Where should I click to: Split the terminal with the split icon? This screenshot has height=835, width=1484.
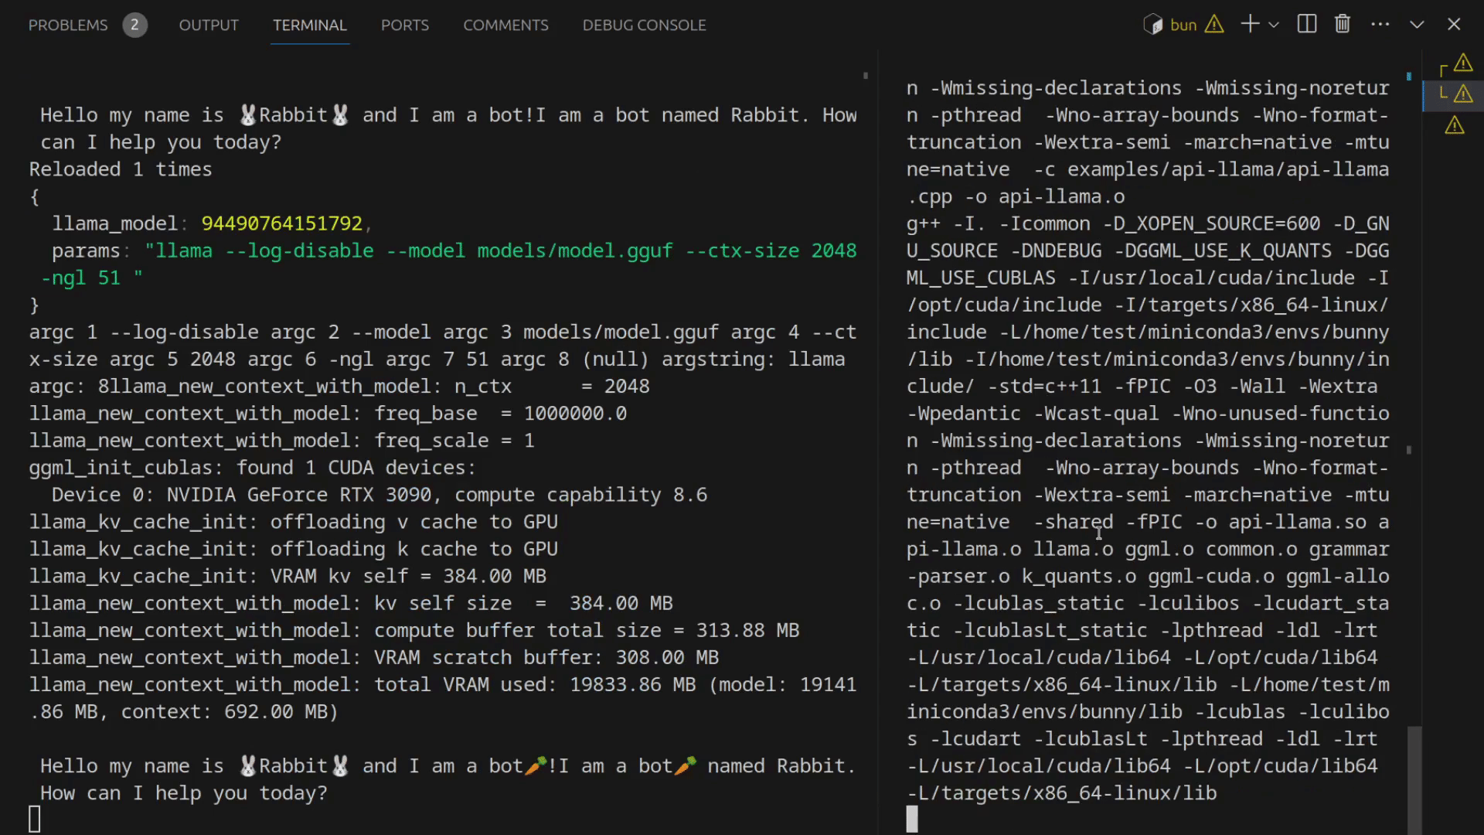pyautogui.click(x=1307, y=25)
